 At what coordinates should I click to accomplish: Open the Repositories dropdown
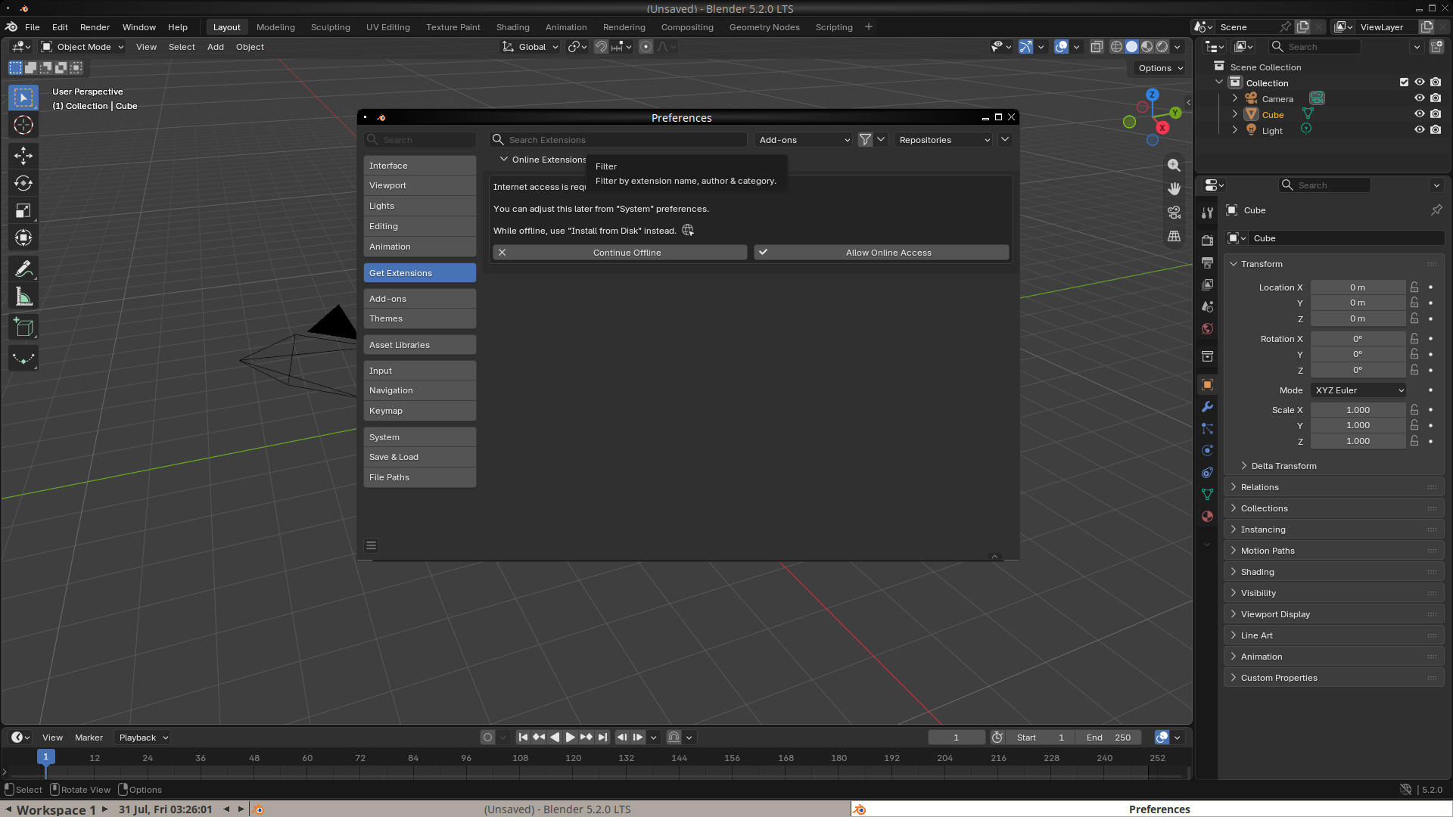pyautogui.click(x=944, y=140)
